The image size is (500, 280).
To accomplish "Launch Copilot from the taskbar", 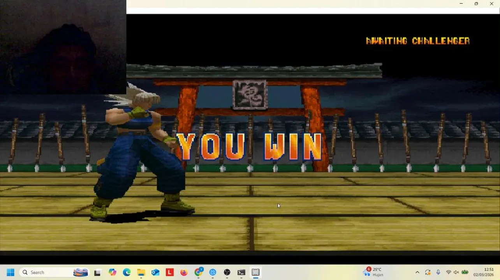I will point(112,273).
